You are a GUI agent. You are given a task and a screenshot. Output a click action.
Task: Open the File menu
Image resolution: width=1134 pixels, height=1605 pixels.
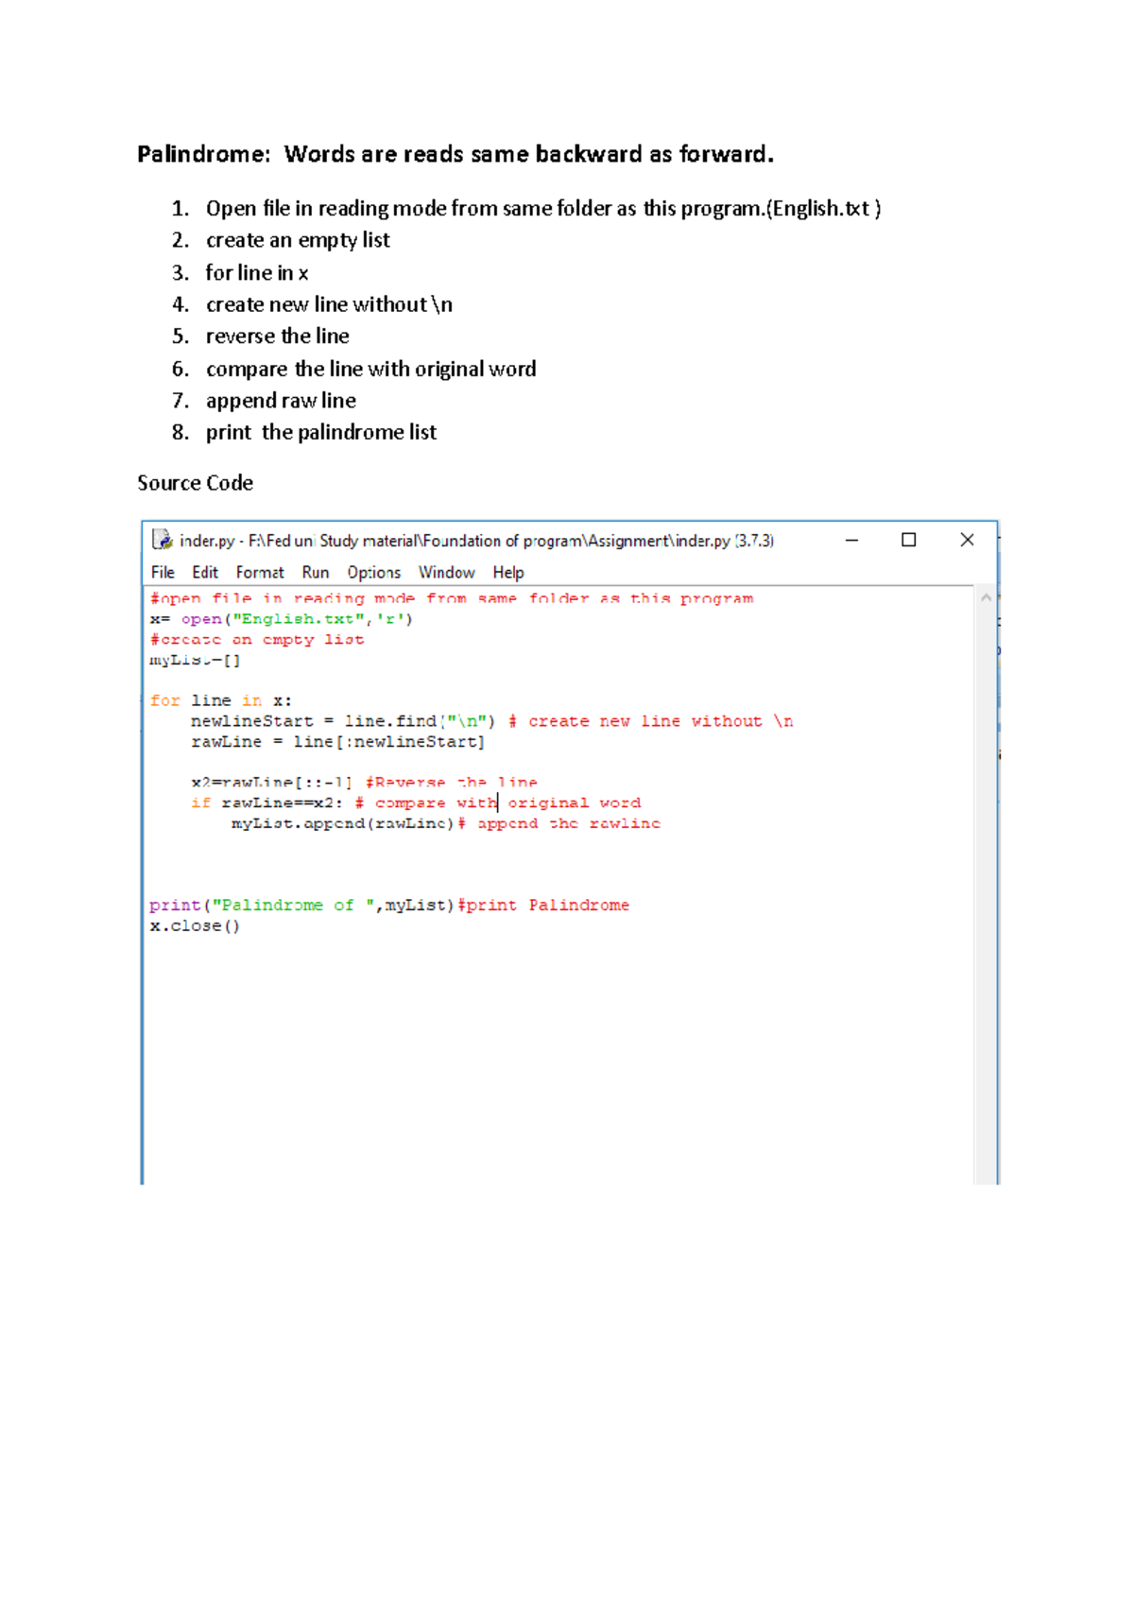coord(163,572)
